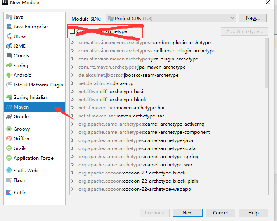Click the Flash folder icon
277x221 pixels.
point(9,180)
